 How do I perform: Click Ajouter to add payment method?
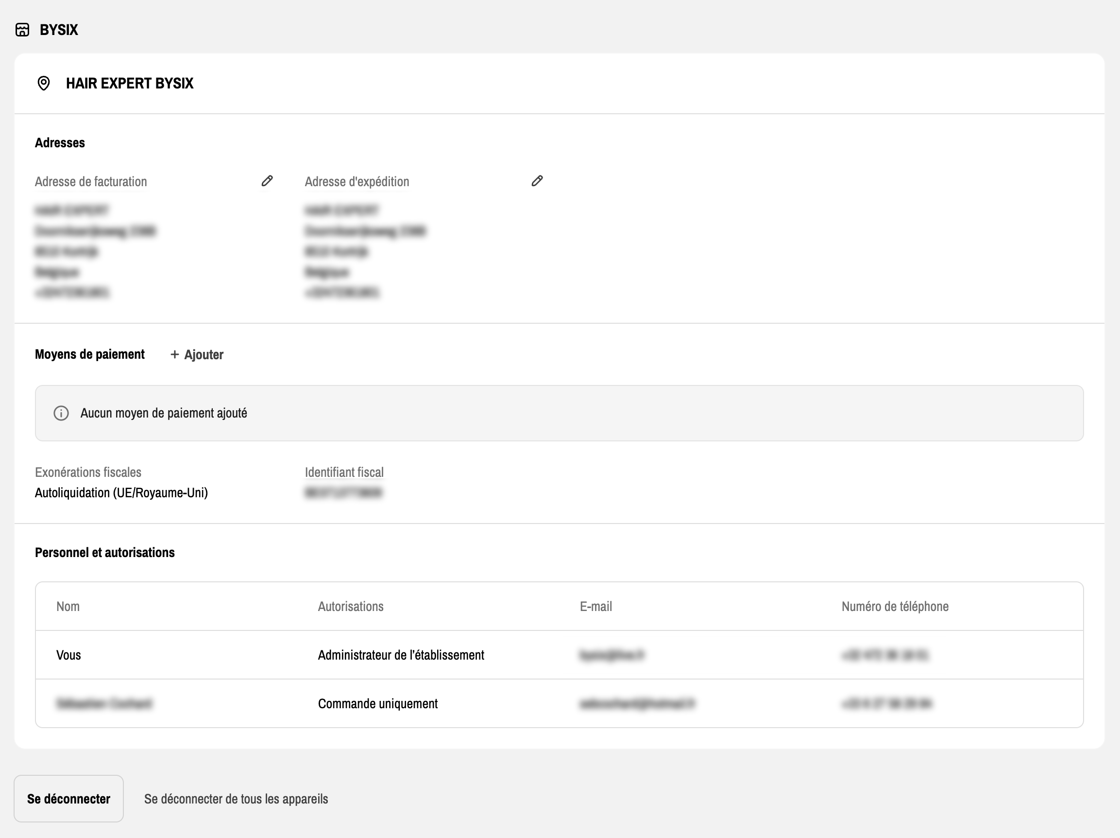[204, 355]
